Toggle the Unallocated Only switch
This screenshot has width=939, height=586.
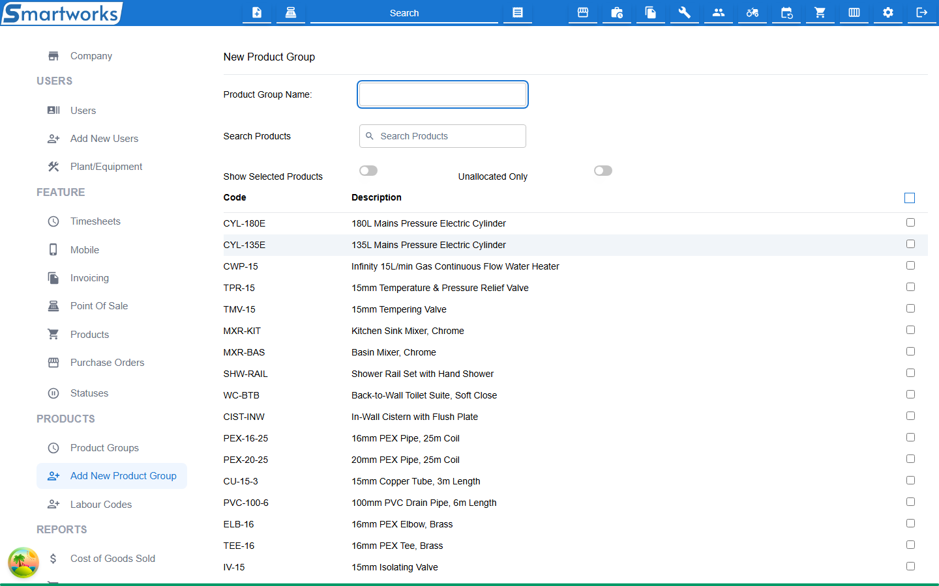click(x=603, y=171)
